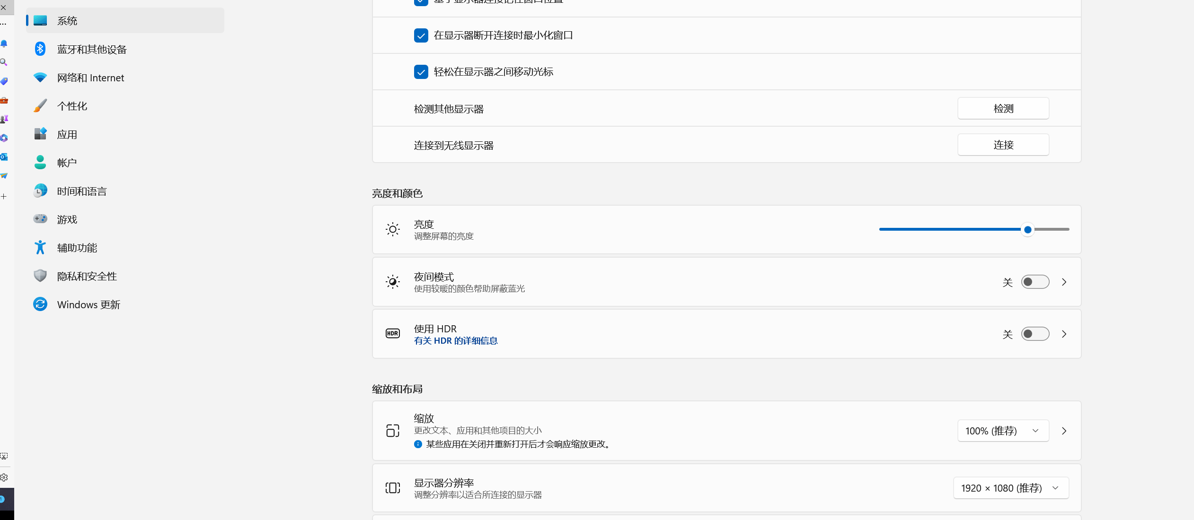
Task: Open the HDR details link
Action: (455, 341)
